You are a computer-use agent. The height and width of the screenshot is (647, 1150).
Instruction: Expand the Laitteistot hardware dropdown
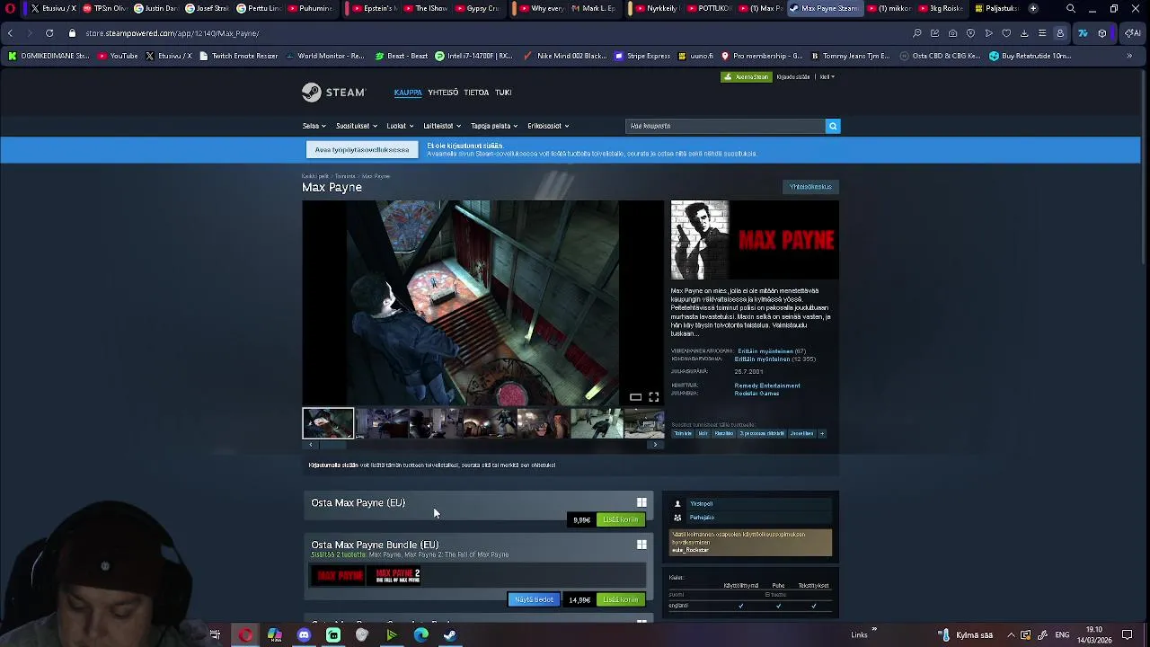click(x=442, y=126)
